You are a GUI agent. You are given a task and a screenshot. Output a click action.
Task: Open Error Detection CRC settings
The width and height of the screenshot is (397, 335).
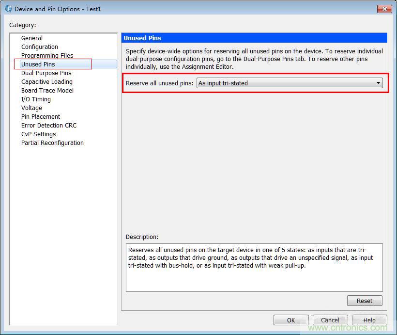49,126
